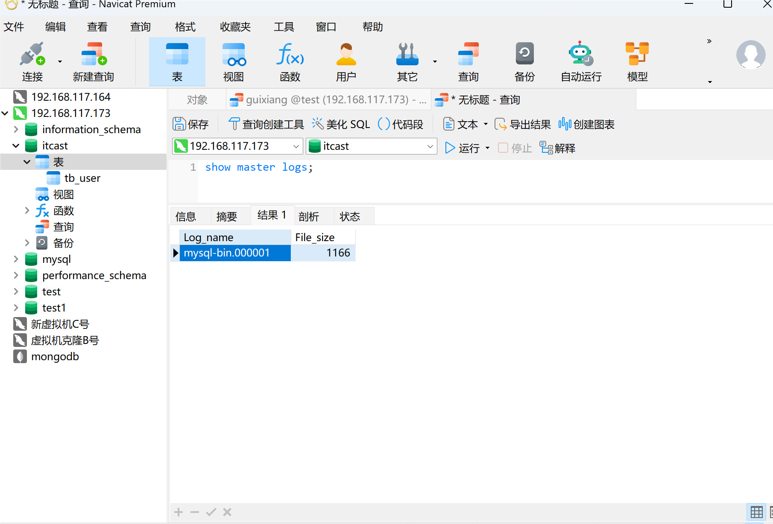This screenshot has height=524, width=773.
Task: Collapse the 192.168.117.173 connection node
Action: [x=5, y=113]
